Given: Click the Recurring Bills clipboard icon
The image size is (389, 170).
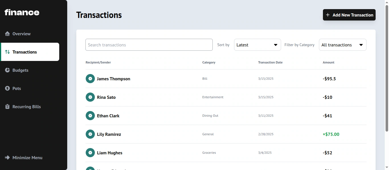Looking at the screenshot, I should pyautogui.click(x=7, y=106).
